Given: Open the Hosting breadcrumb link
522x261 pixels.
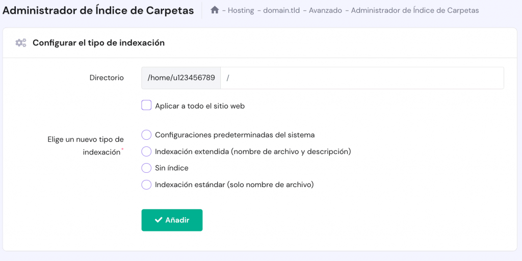Looking at the screenshot, I should point(241,10).
